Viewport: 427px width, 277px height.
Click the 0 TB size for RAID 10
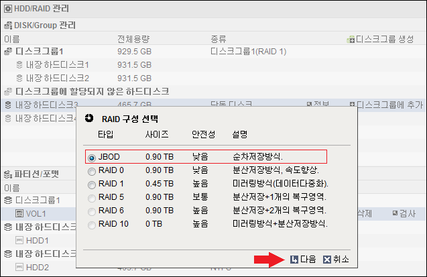point(154,224)
